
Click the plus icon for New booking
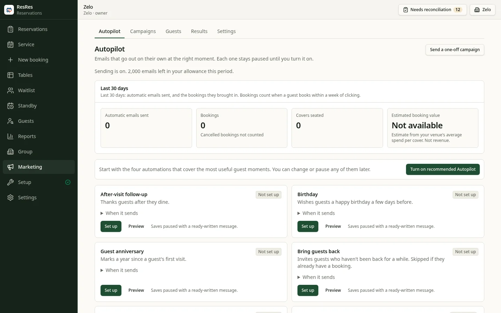[x=10, y=60]
